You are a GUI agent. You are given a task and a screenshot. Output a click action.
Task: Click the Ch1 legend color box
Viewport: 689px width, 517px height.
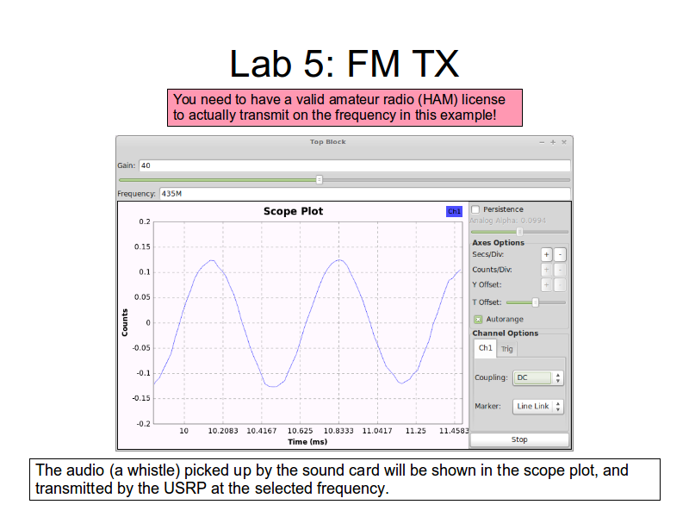454,211
